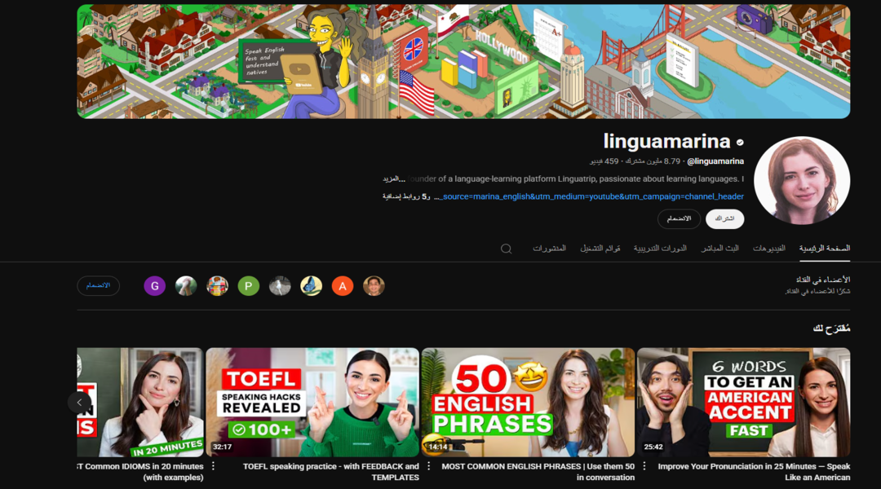This screenshot has width=881, height=489.
Task: Open the 6 Words American Accent thumbnail
Action: pyautogui.click(x=743, y=402)
